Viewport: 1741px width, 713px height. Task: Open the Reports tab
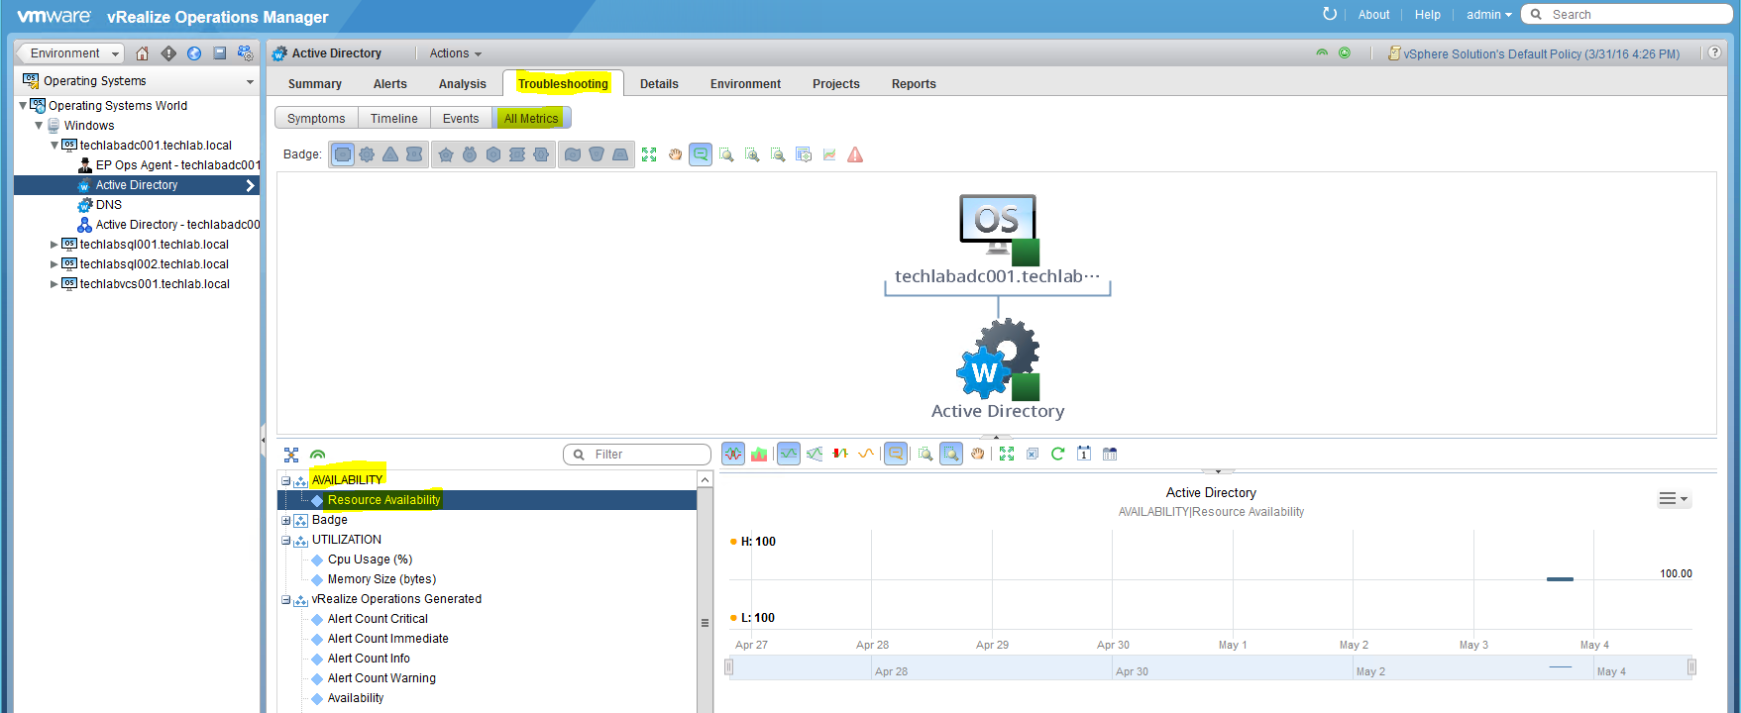(x=914, y=84)
